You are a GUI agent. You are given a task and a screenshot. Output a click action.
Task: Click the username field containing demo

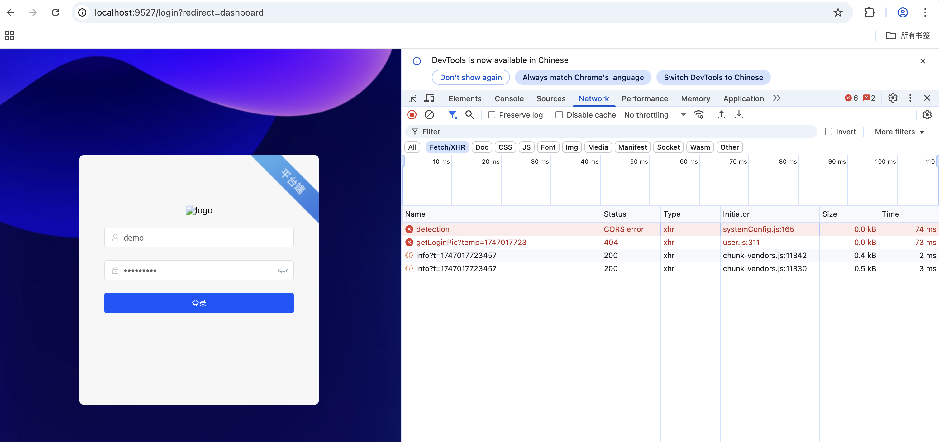pyautogui.click(x=199, y=238)
